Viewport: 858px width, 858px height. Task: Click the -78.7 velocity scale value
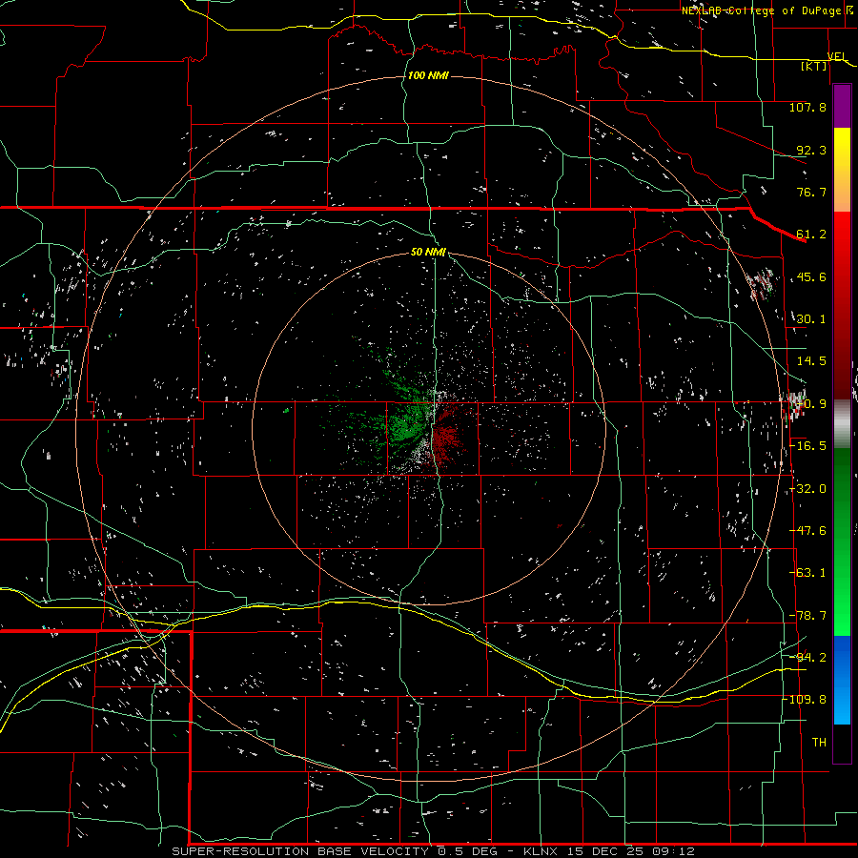point(807,616)
